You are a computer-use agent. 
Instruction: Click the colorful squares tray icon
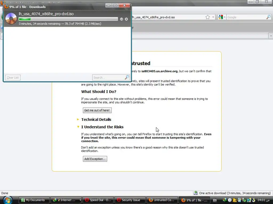[x=239, y=200]
